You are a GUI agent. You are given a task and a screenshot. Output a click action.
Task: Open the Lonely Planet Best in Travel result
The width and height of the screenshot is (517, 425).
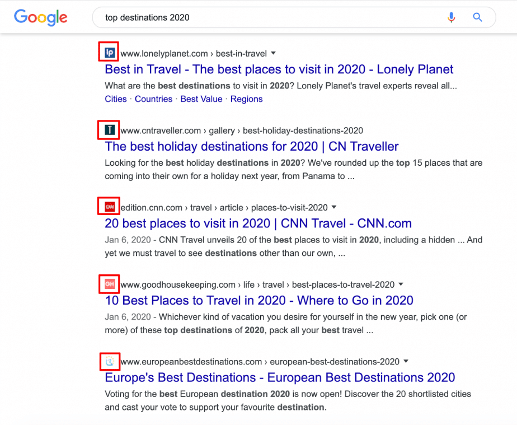pyautogui.click(x=279, y=69)
